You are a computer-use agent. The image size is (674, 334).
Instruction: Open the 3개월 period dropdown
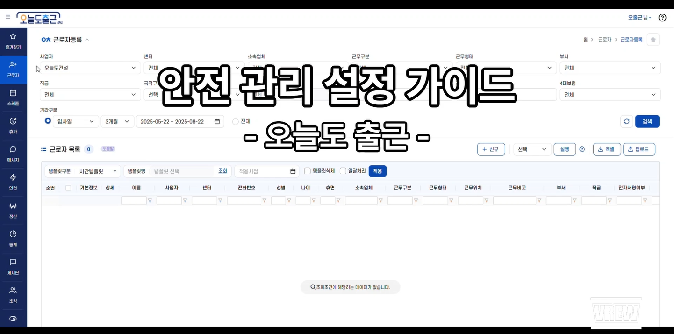point(117,121)
